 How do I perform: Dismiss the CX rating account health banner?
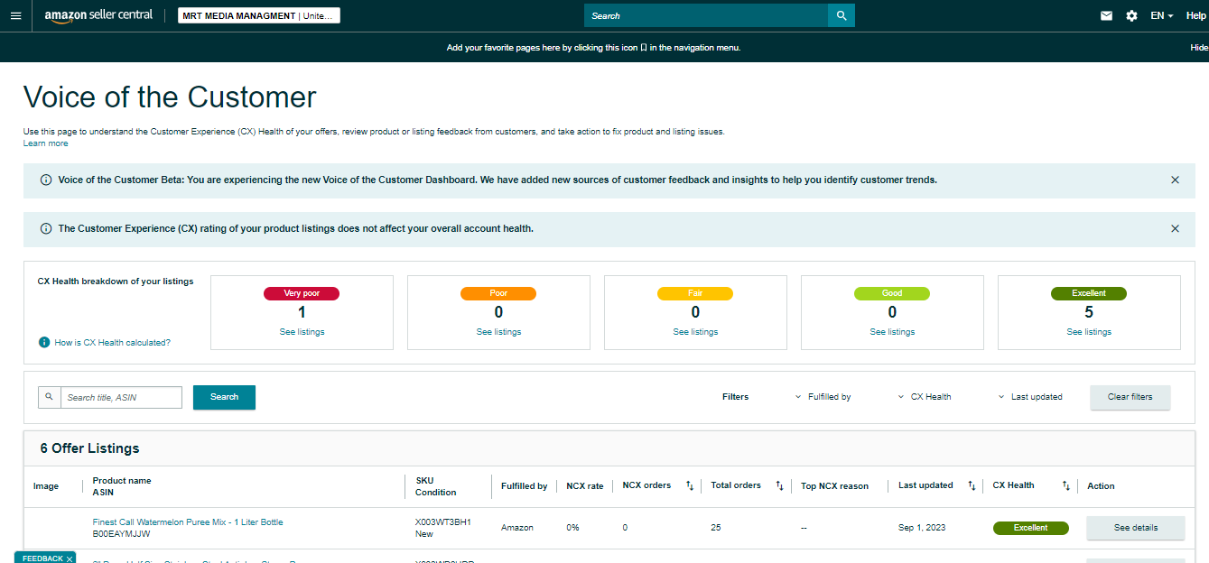(1175, 228)
